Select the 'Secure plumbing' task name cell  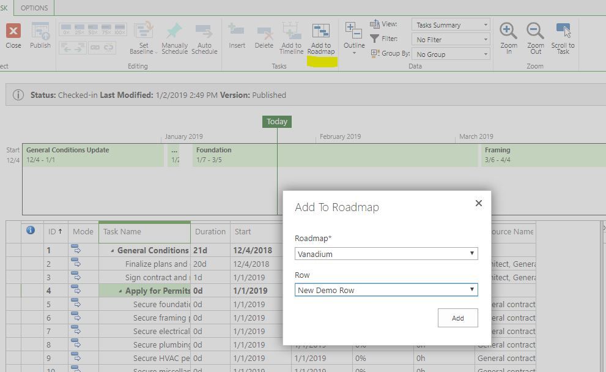pos(144,345)
